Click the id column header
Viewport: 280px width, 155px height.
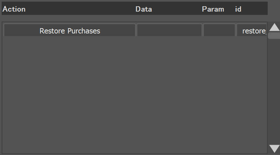(x=238, y=9)
